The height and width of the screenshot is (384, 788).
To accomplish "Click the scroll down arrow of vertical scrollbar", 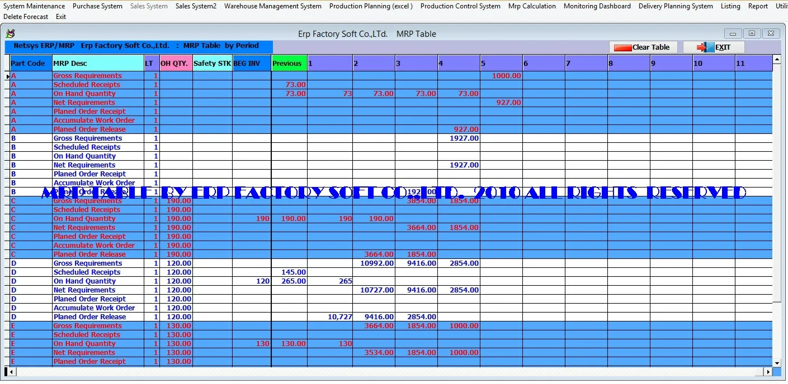I will tap(776, 363).
